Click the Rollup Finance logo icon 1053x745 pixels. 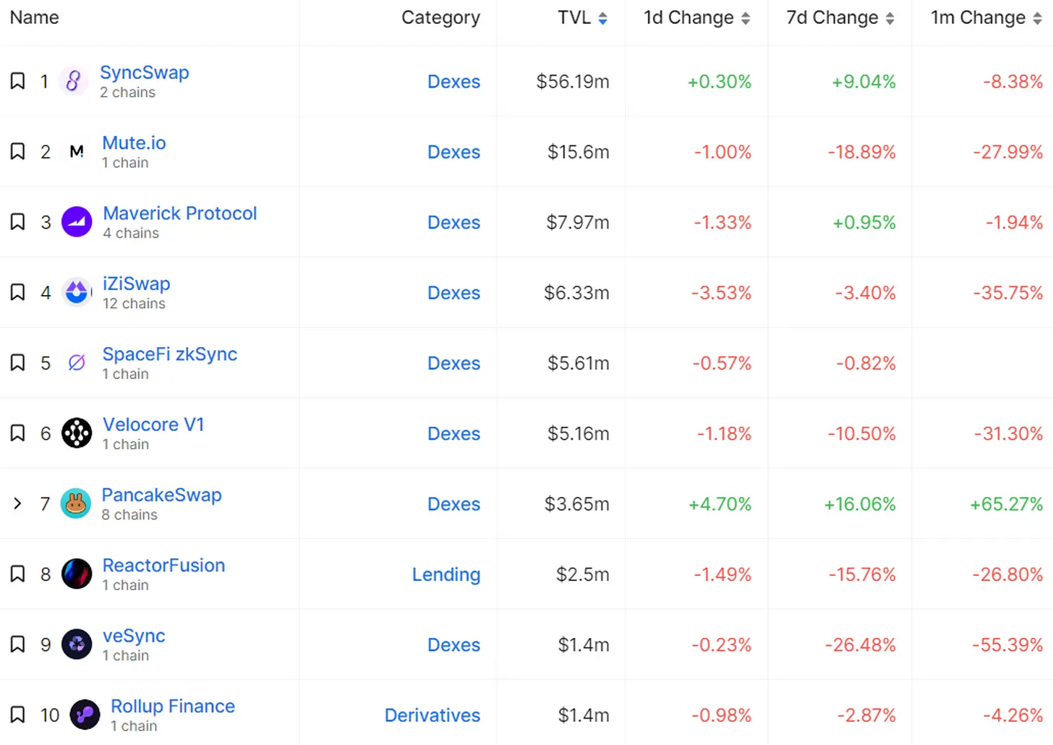(x=85, y=715)
